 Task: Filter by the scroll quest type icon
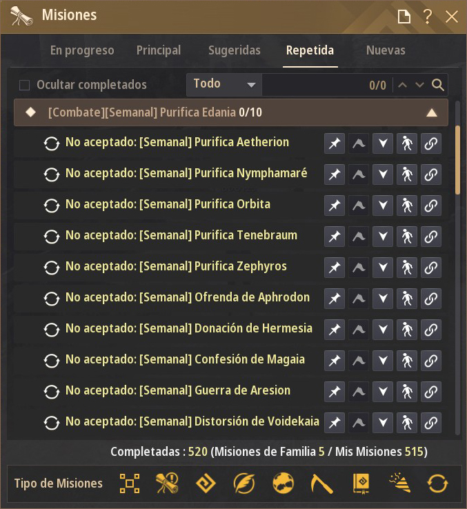coord(167,483)
